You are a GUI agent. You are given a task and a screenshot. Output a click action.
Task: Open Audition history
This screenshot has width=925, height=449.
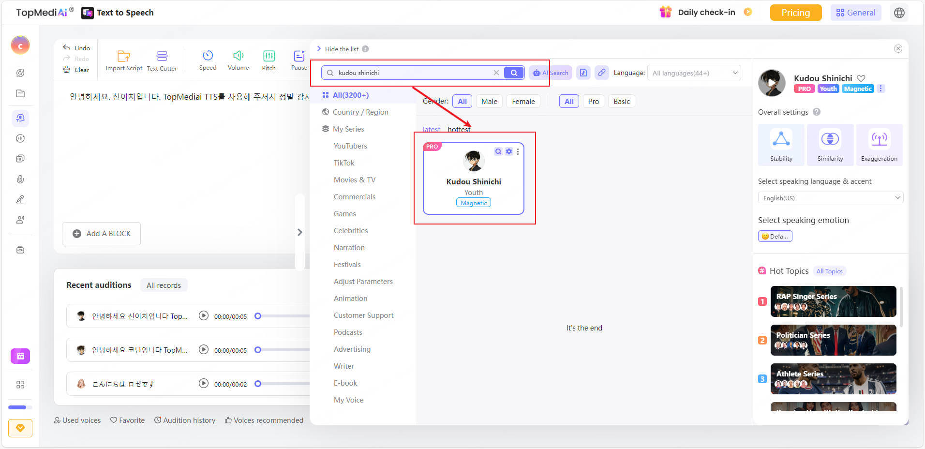[185, 420]
